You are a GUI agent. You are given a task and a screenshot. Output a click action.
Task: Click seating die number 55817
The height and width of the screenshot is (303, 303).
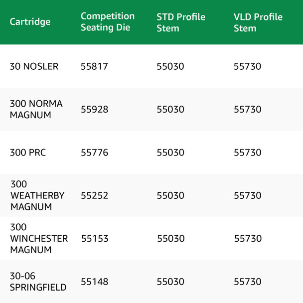point(94,66)
